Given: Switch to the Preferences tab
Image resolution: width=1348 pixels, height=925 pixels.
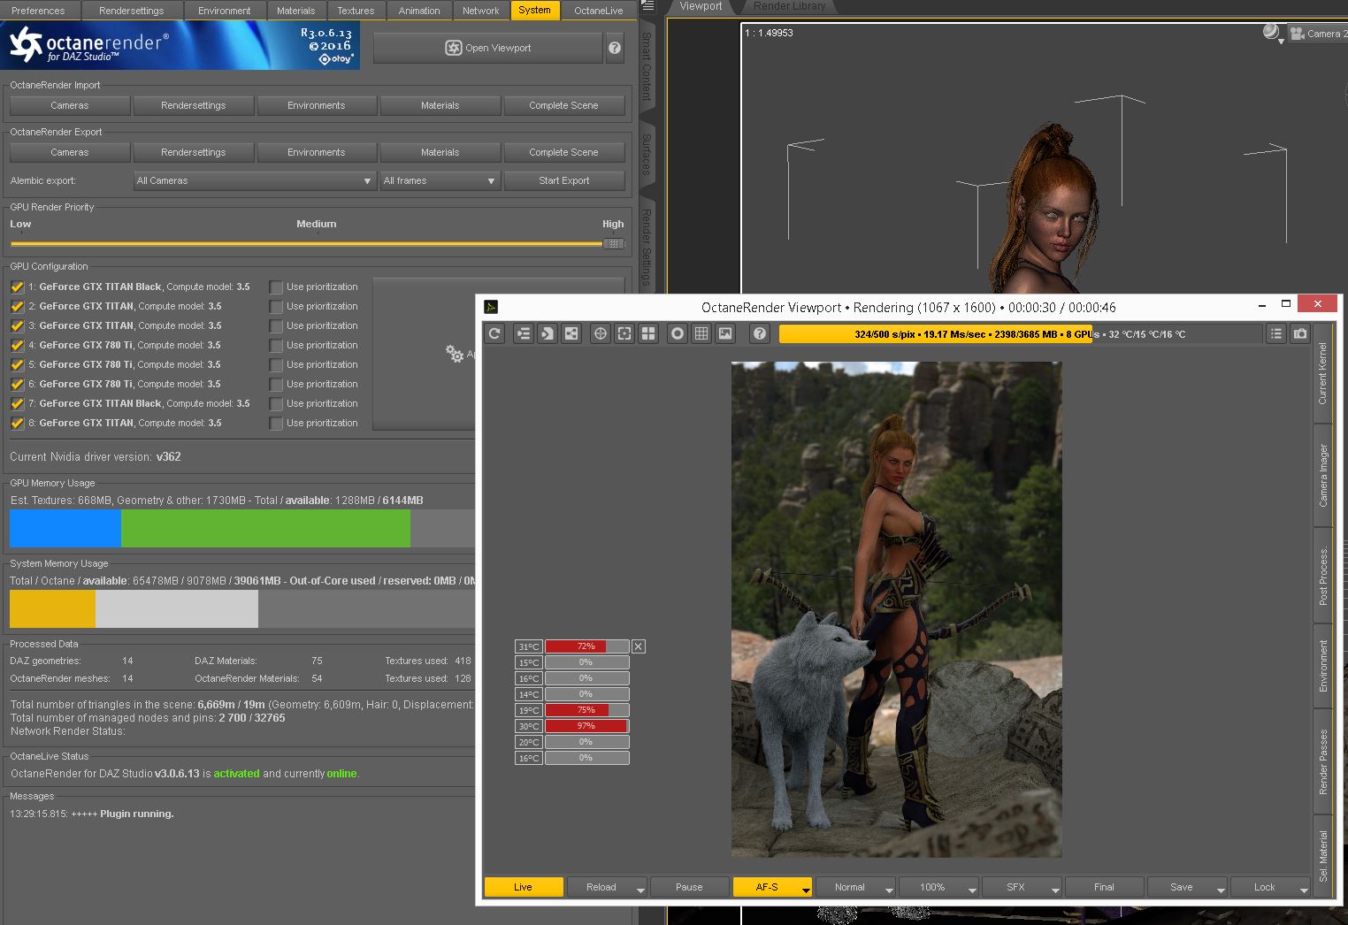Looking at the screenshot, I should click(x=38, y=11).
